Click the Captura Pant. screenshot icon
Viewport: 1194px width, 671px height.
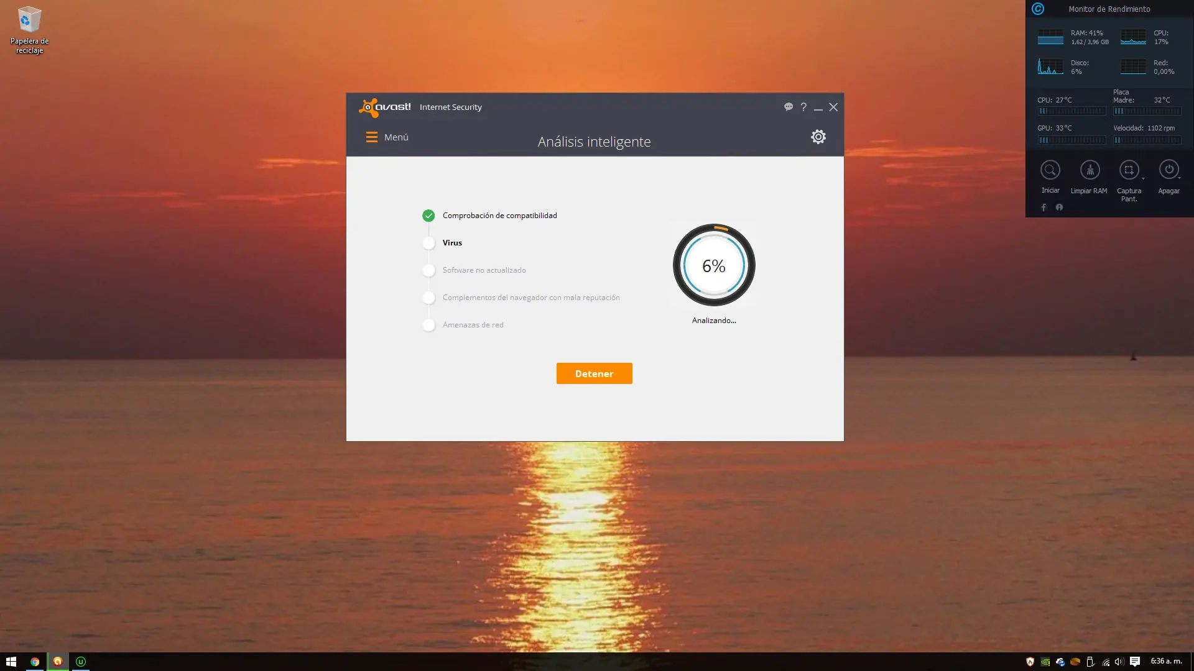pyautogui.click(x=1129, y=170)
